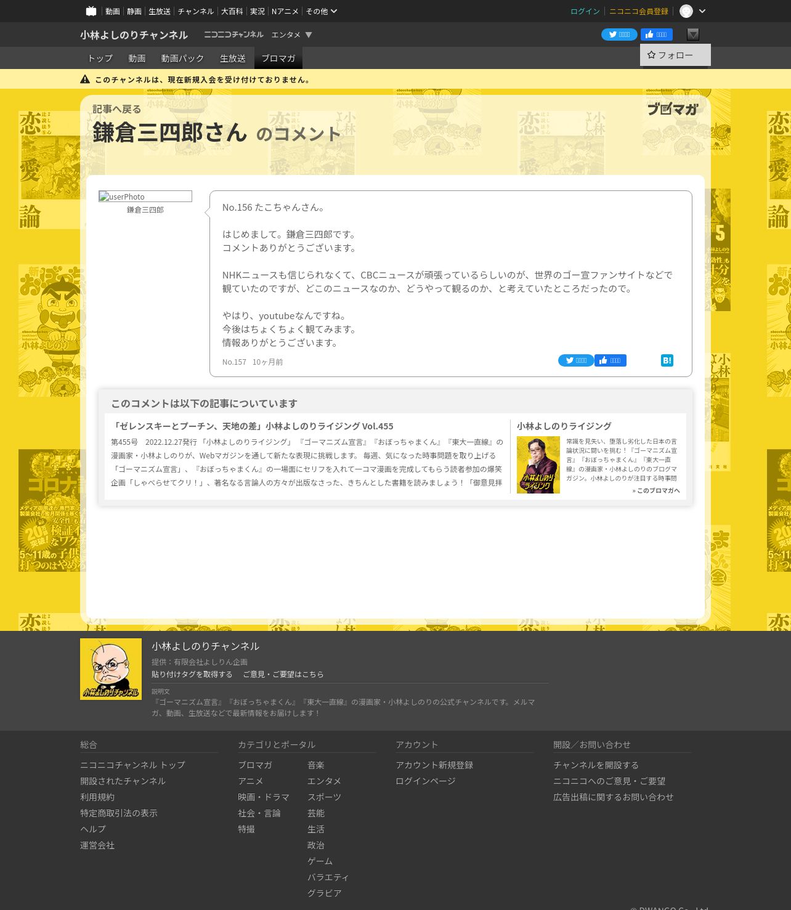Click the ニコニコ会員登録 link

[639, 11]
